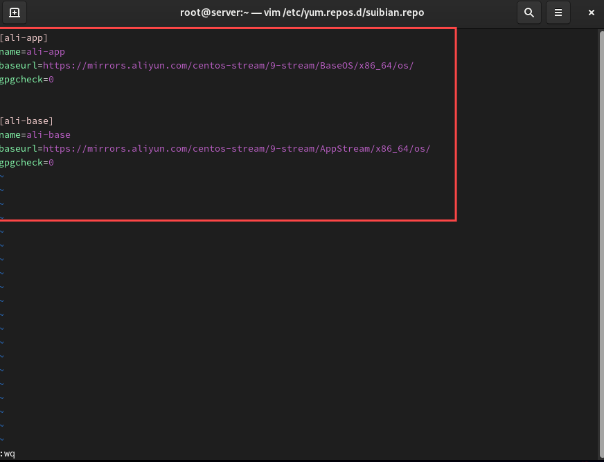Screen dimensions: 604x462
Task: Click the [ali-app] section header
Action: [x=24, y=38]
